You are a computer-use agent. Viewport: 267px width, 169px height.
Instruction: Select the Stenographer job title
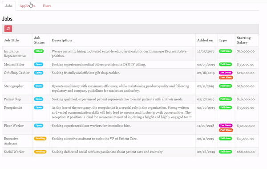click(14, 86)
